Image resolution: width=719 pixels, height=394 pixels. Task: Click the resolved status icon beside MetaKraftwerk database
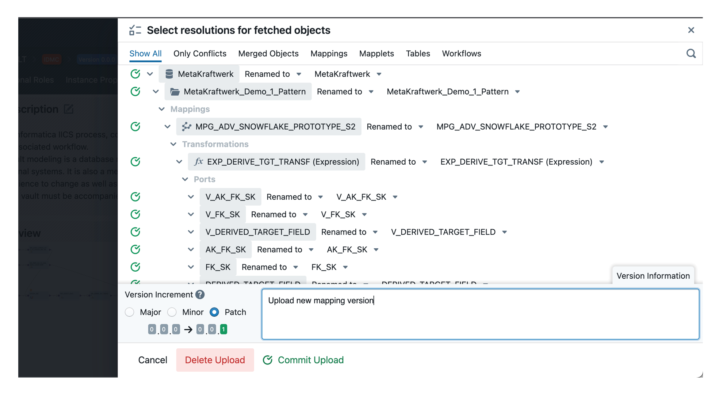tap(135, 74)
